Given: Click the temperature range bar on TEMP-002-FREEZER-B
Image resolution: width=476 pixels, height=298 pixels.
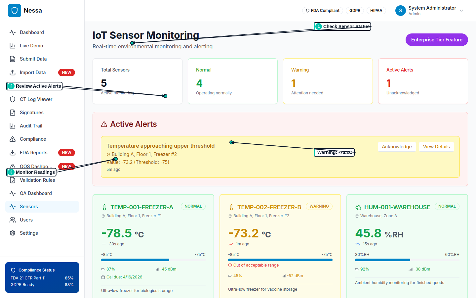Looking at the screenshot, I should [x=280, y=260].
